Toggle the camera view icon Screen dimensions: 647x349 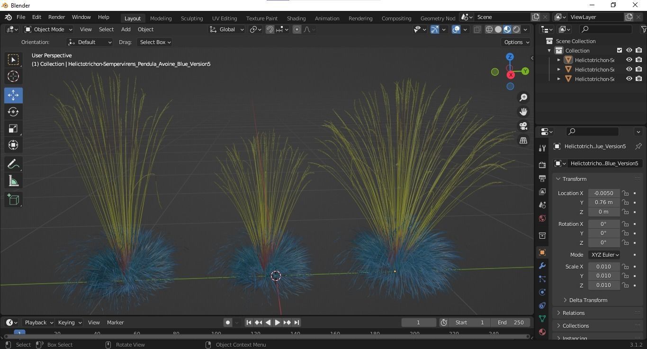[x=523, y=126]
